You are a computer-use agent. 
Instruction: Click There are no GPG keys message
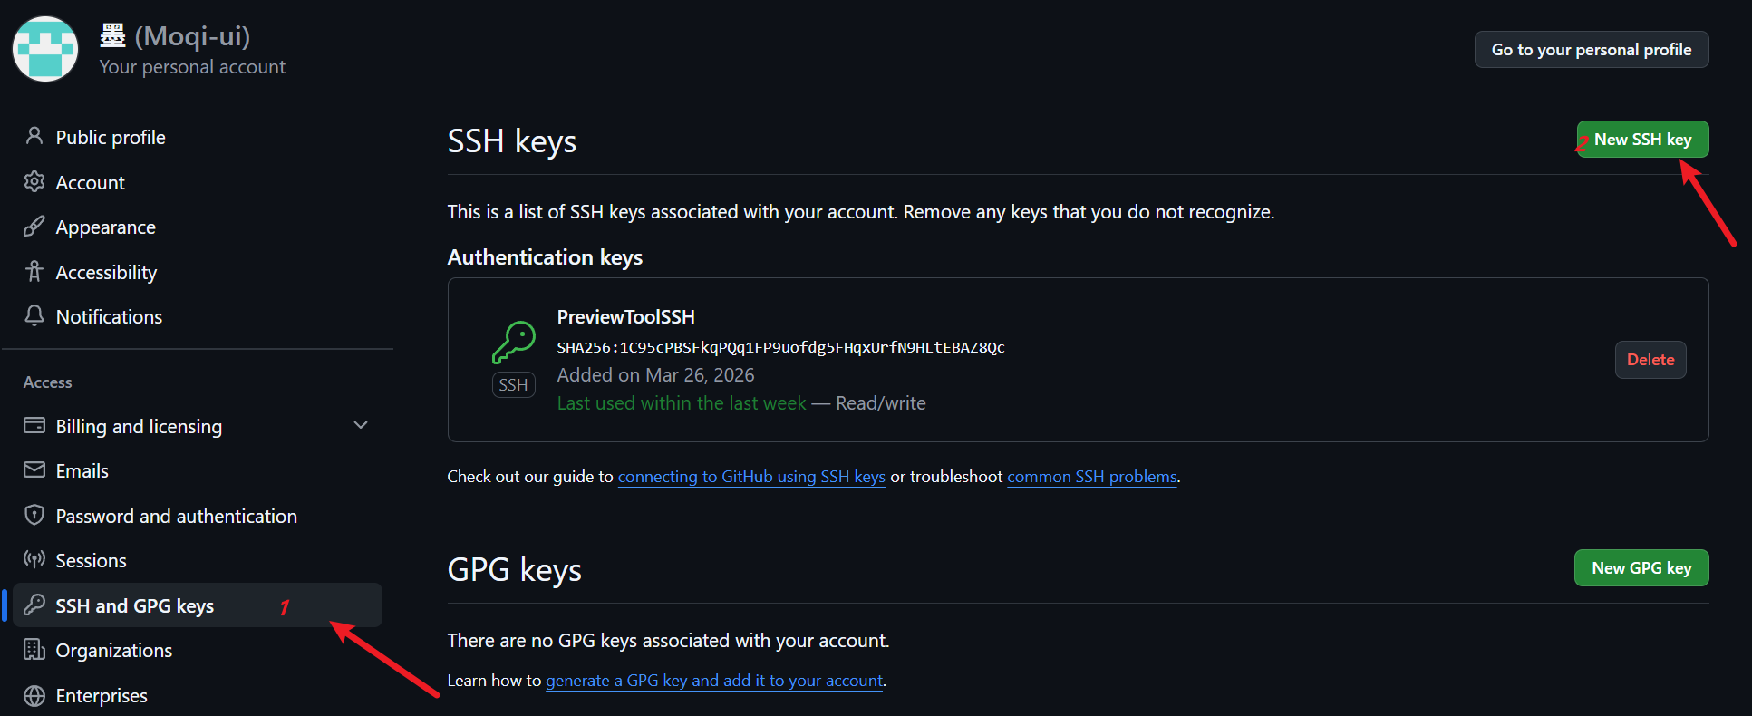(668, 641)
